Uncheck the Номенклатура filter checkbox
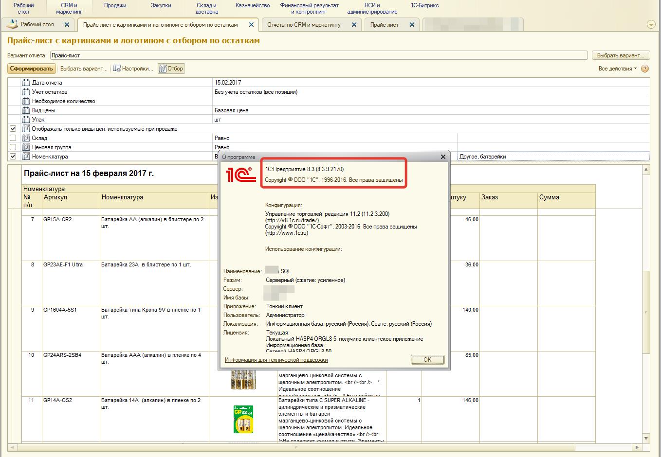This screenshot has width=661, height=457. [x=13, y=157]
